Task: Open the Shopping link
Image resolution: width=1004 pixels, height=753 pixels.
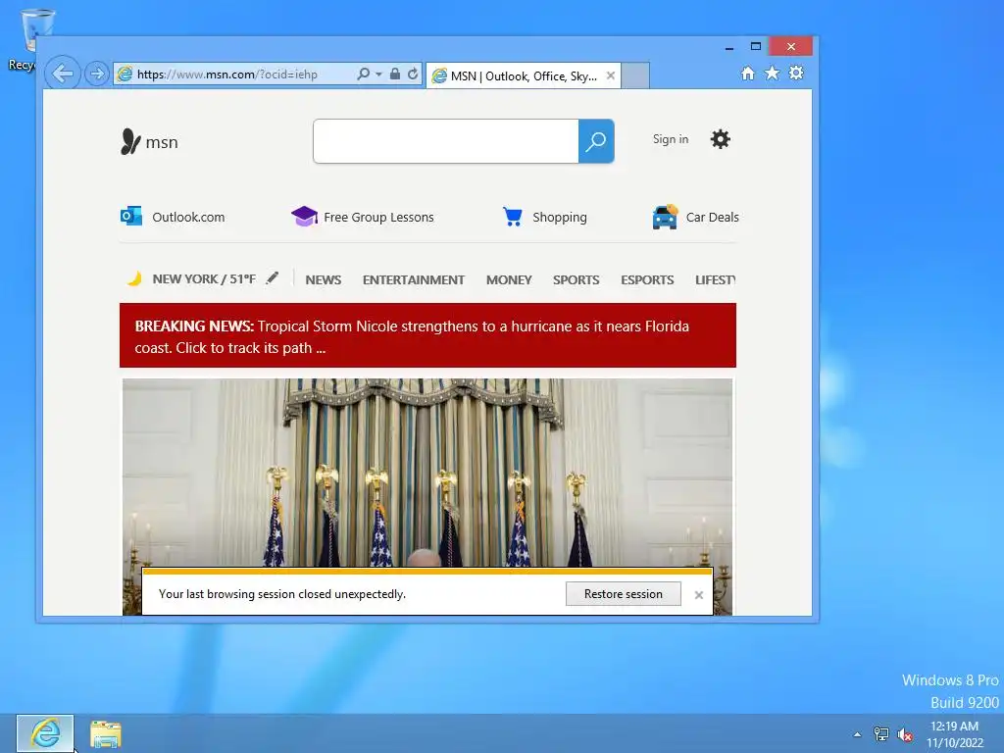Action: coord(560,217)
